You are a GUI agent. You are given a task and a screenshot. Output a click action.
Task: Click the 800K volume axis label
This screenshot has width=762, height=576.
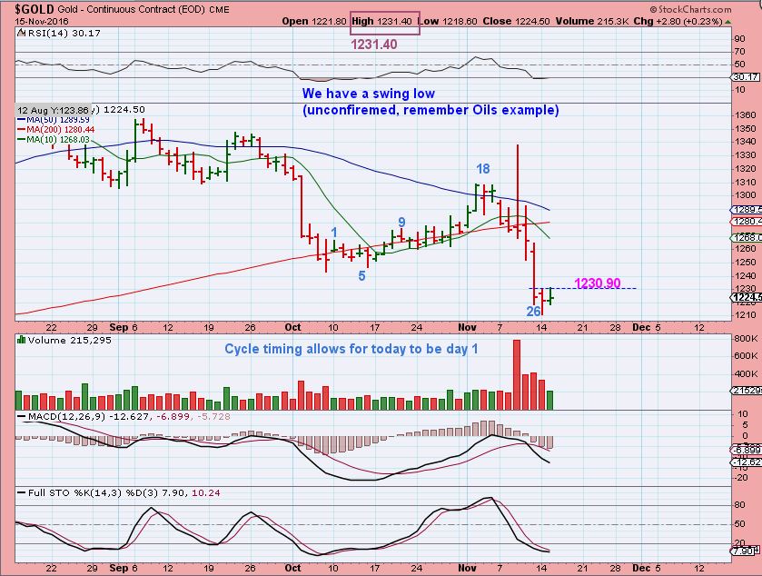coord(746,338)
